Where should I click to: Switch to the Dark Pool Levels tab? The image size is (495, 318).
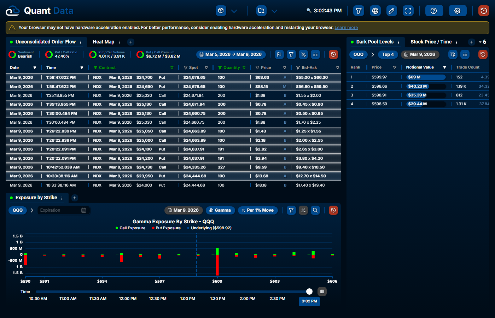(x=375, y=42)
